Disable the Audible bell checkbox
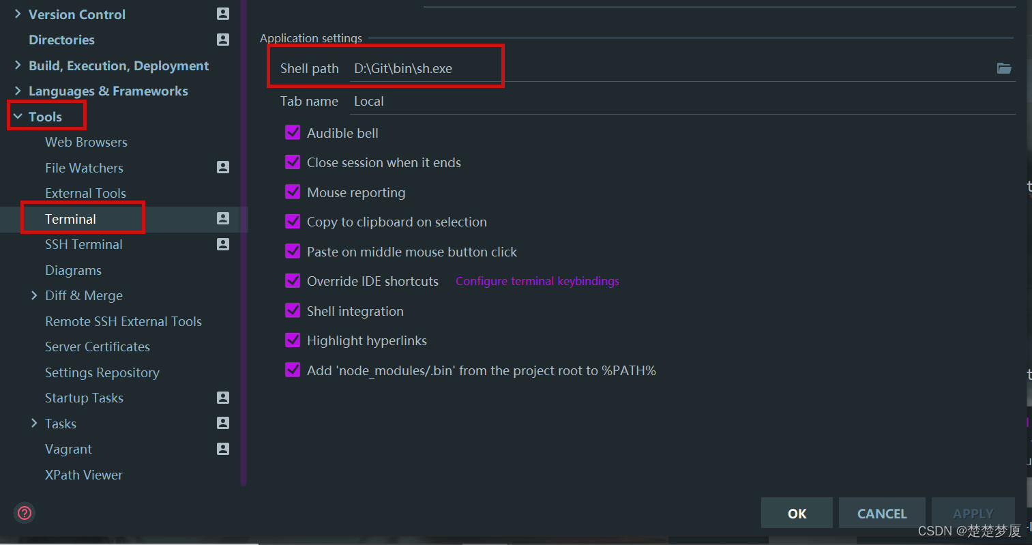 [293, 132]
